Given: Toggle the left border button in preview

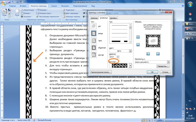Looking at the screenshot, I should tap(148, 54).
